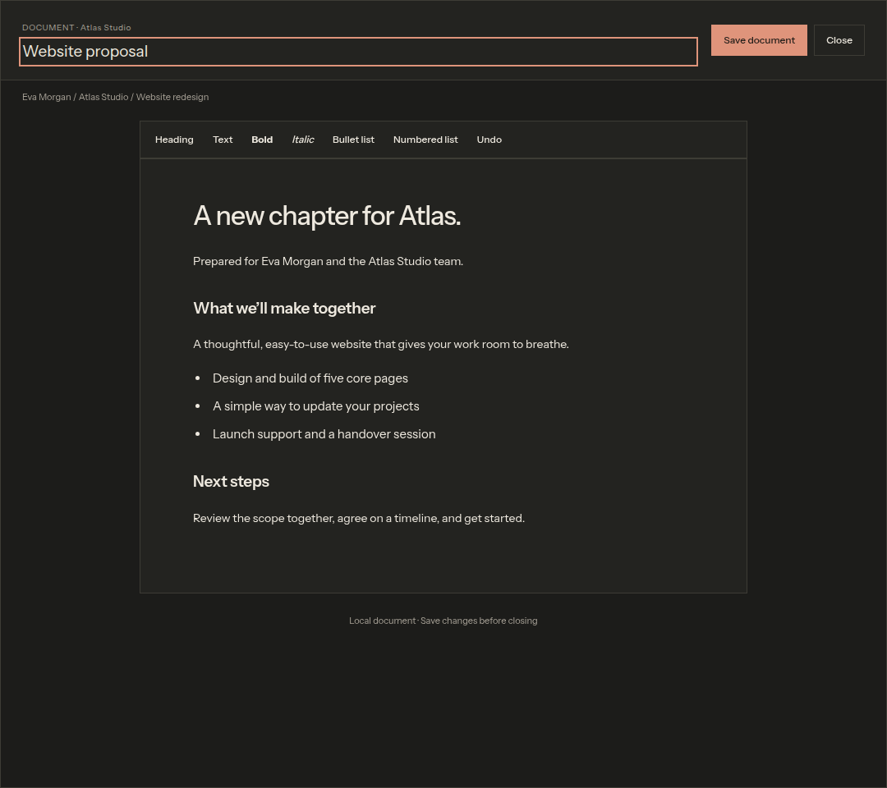Undo the last edit
This screenshot has width=887, height=788.
[489, 140]
